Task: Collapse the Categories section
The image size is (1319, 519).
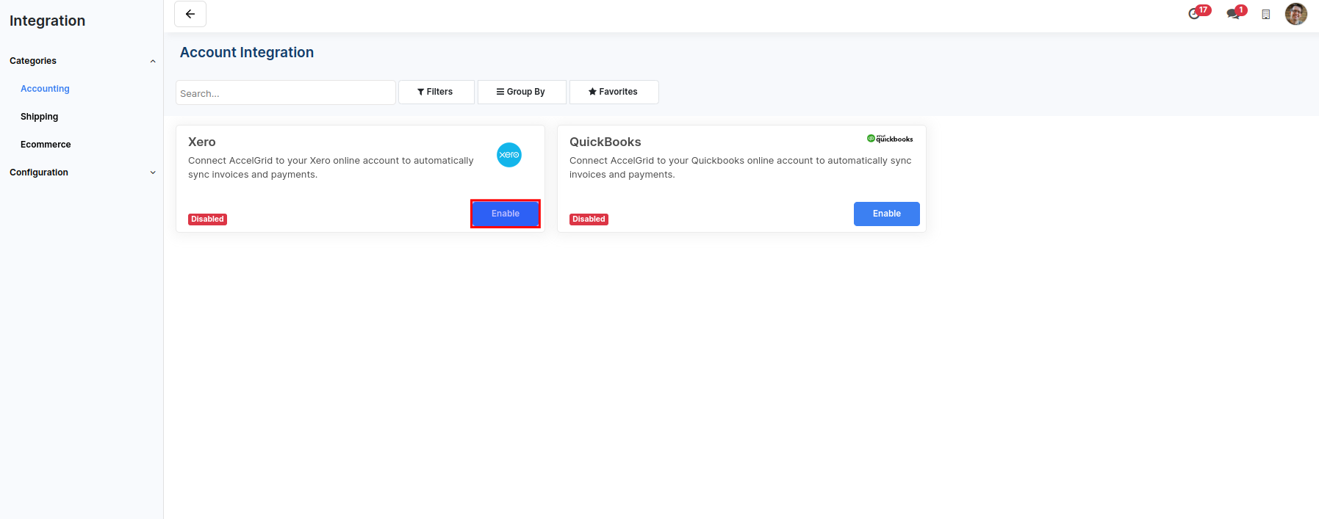Action: (x=153, y=61)
